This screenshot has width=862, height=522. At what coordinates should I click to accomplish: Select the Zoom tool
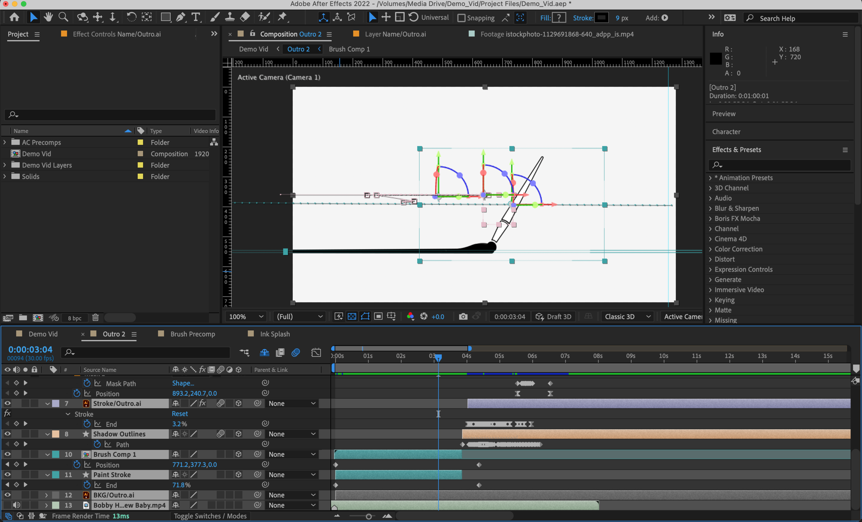pyautogui.click(x=63, y=17)
